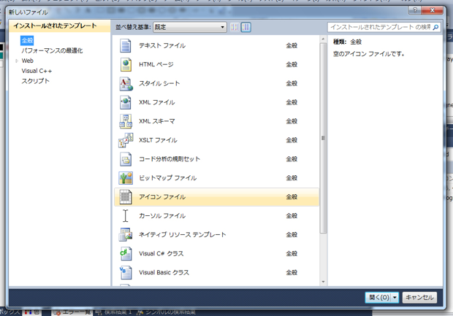Select the Visual C++ category
This screenshot has width=453, height=316.
37,71
